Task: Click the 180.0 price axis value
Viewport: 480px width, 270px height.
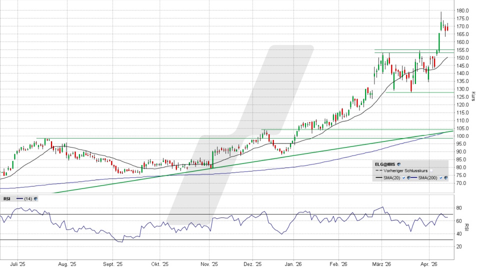Action: 462,10
